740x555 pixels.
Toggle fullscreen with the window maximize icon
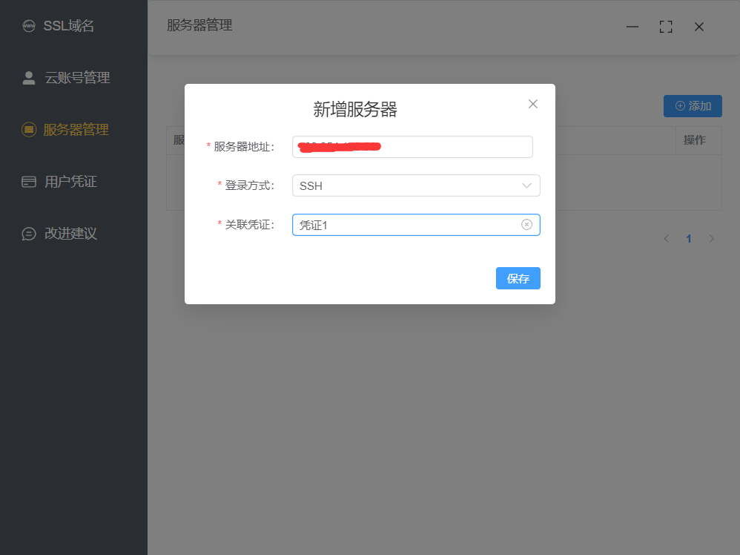(x=666, y=27)
